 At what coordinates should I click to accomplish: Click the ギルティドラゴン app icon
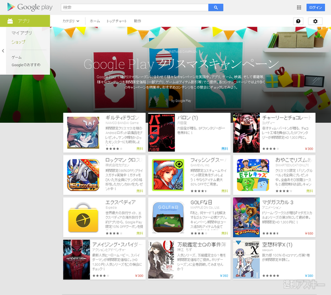click(83, 133)
